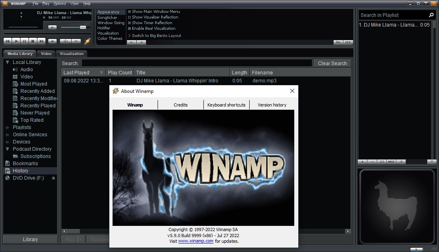
Task: Toggle Show Timer Reflection checkbox
Action: (x=129, y=23)
